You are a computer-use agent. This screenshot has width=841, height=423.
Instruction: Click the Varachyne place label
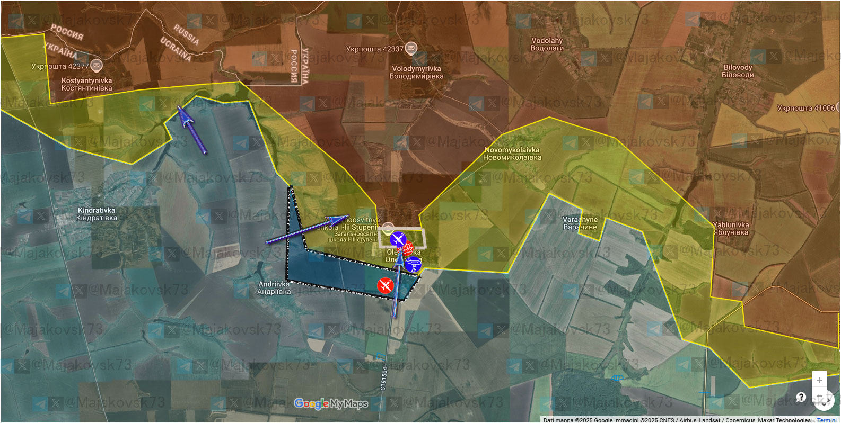pyautogui.click(x=580, y=223)
